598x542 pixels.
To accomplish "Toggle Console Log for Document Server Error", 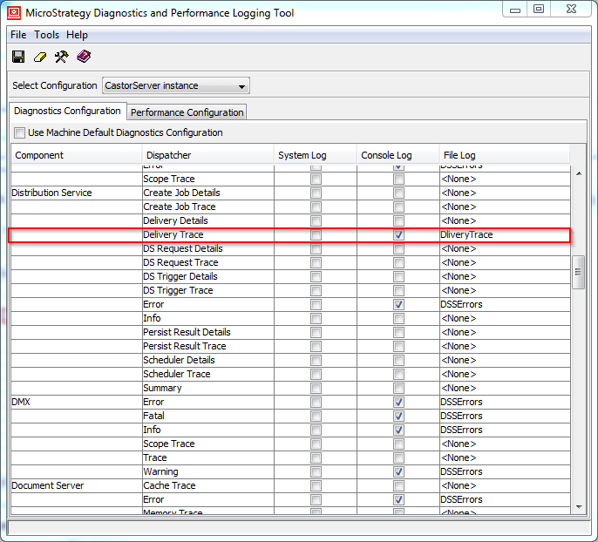I will pyautogui.click(x=398, y=499).
